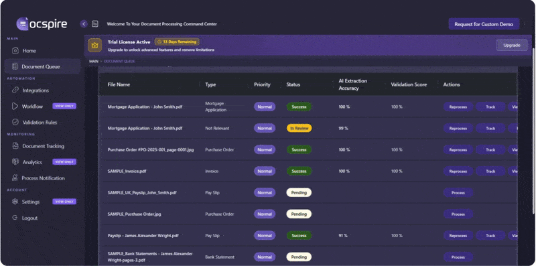
Task: Click MAIN in the breadcrumb
Action: [94, 62]
